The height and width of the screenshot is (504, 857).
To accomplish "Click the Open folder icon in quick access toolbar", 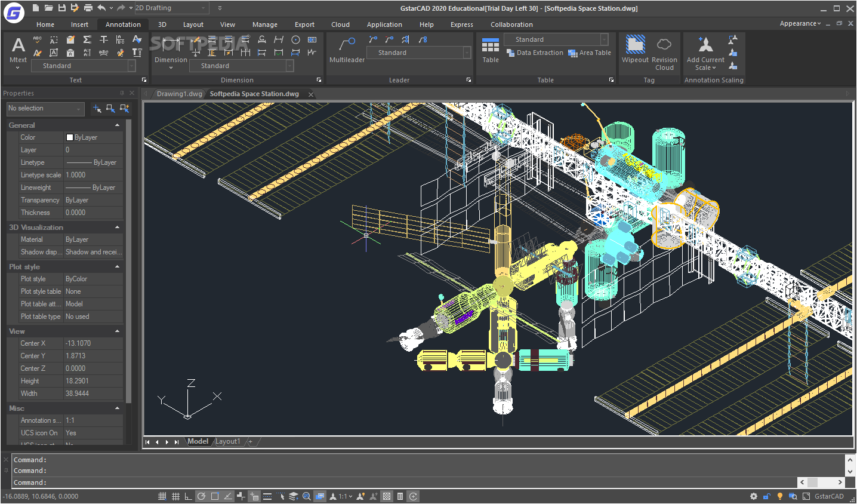I will pos(48,8).
